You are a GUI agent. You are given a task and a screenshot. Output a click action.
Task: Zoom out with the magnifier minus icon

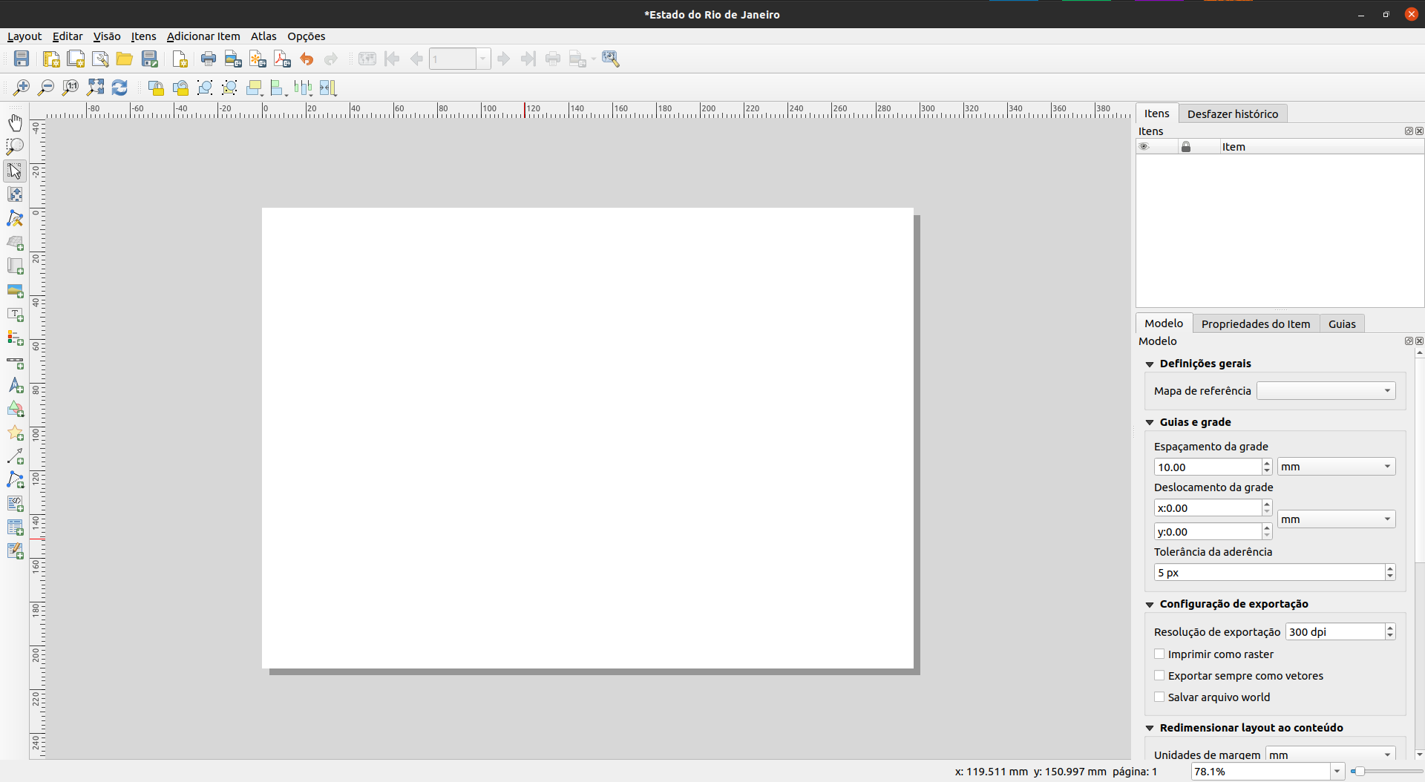(x=46, y=88)
